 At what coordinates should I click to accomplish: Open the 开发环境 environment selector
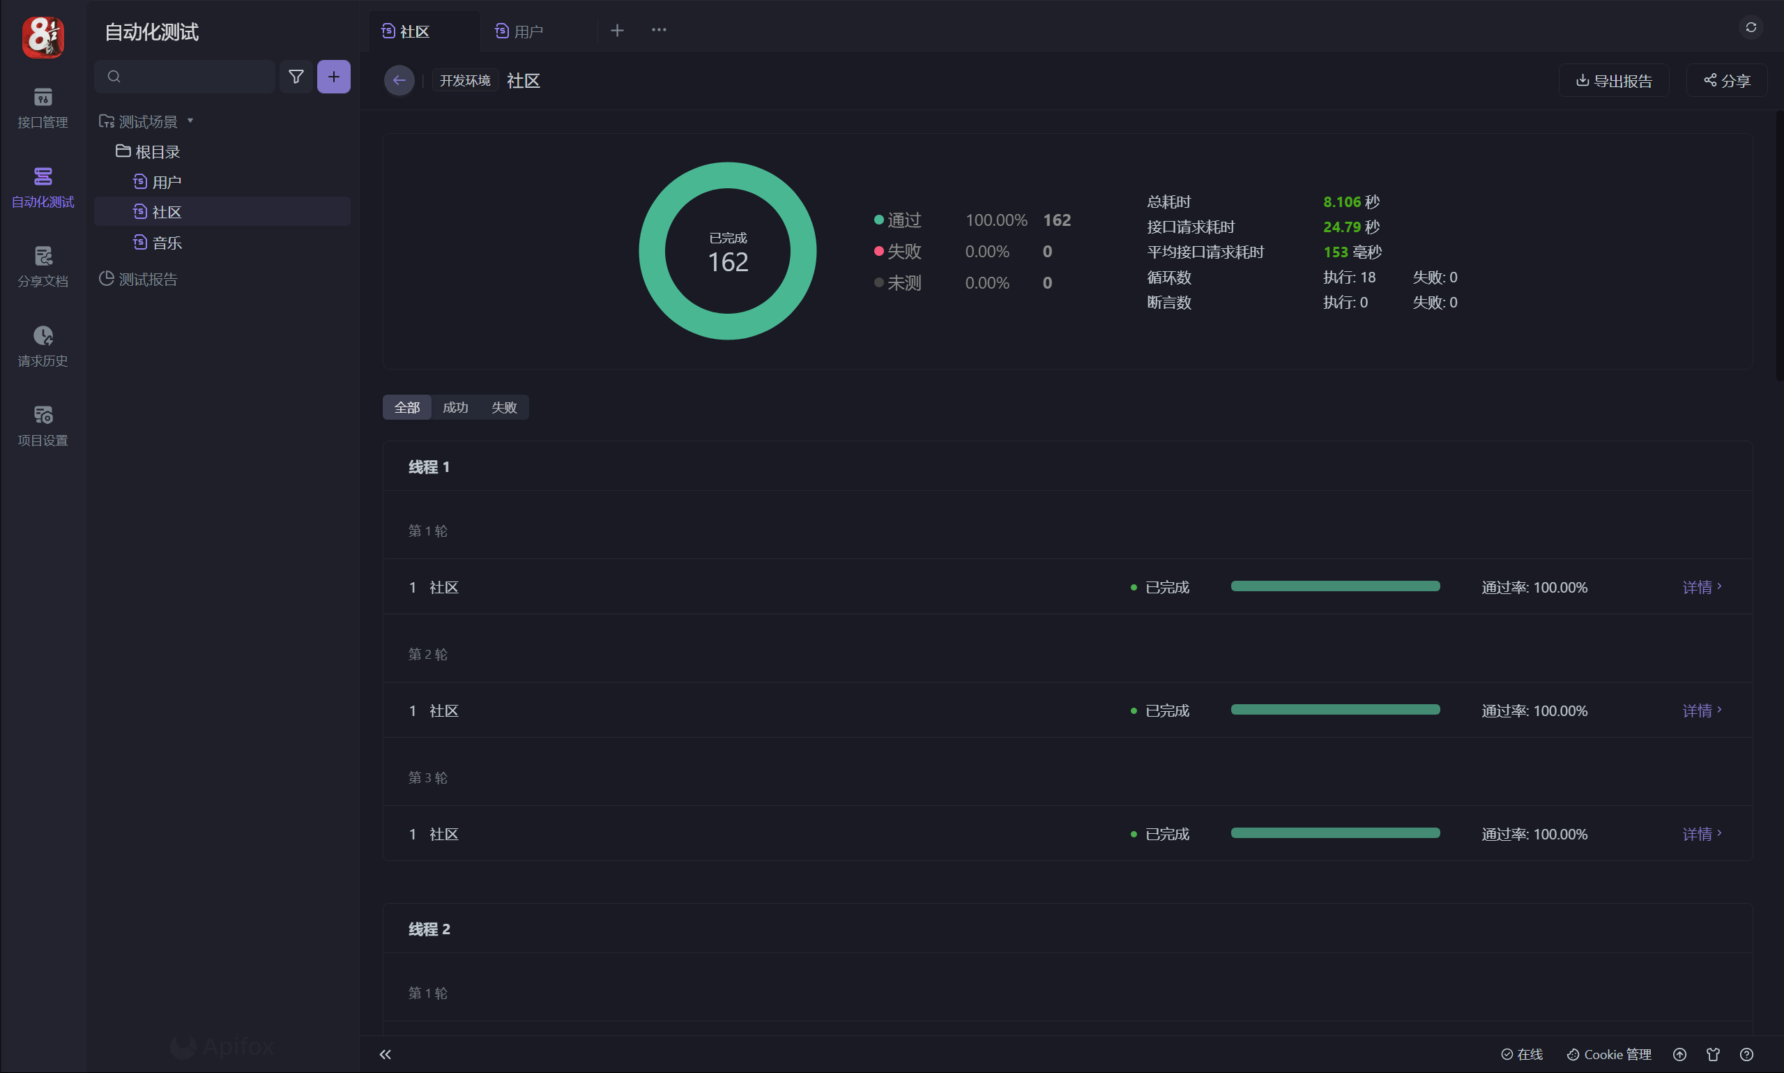tap(465, 80)
